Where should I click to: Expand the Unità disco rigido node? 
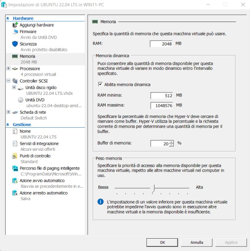pyautogui.click(x=14, y=88)
